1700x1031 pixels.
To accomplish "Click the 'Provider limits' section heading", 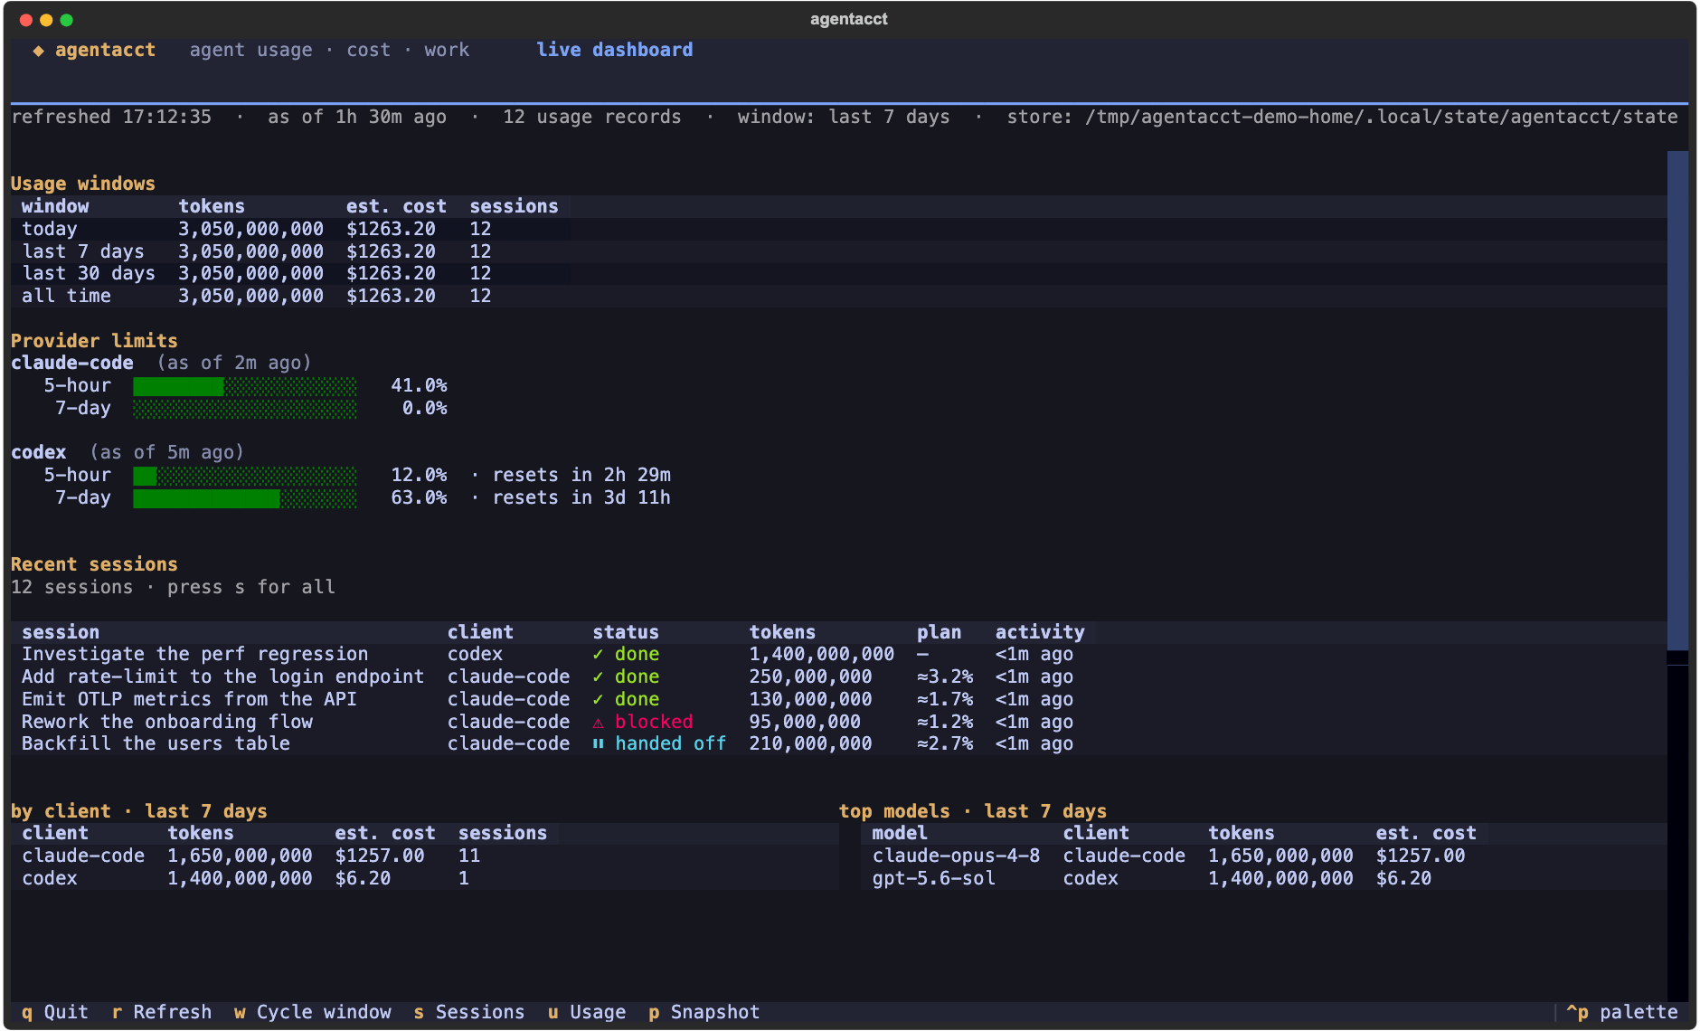I will 94,342.
